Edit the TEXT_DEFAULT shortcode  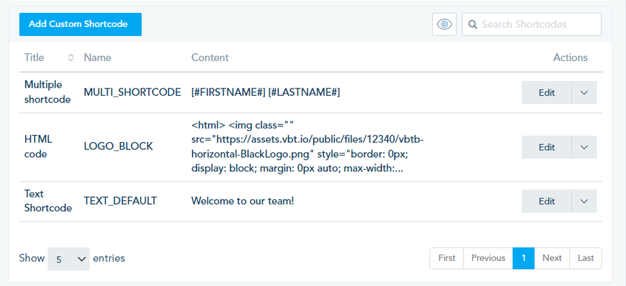pos(546,201)
